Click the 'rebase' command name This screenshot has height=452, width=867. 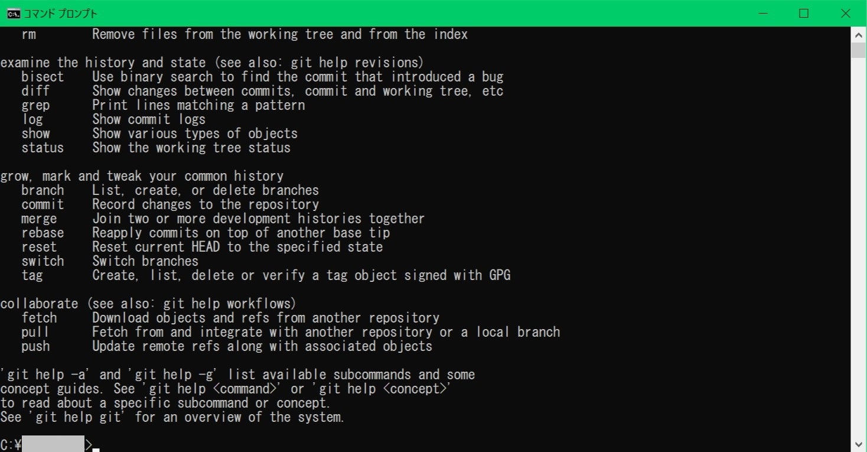(43, 233)
